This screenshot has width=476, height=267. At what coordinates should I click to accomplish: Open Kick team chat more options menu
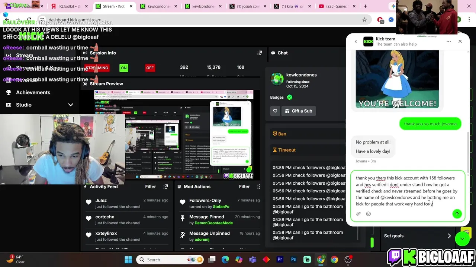(x=448, y=42)
